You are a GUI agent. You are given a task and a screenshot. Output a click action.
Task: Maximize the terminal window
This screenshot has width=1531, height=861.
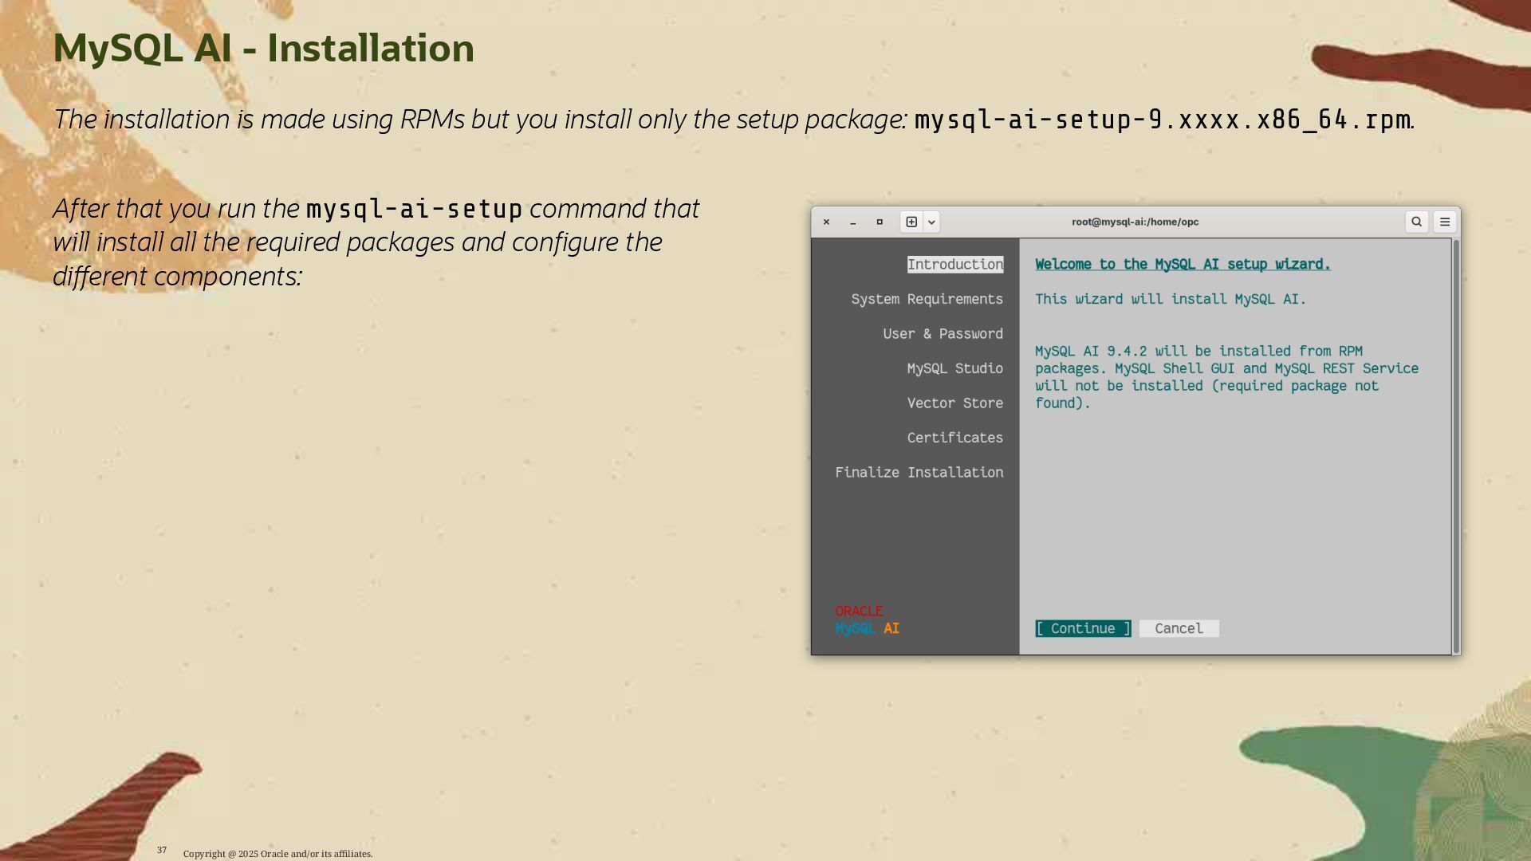click(880, 222)
